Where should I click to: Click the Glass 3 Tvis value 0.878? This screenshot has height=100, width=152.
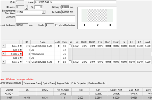coord(100,62)
